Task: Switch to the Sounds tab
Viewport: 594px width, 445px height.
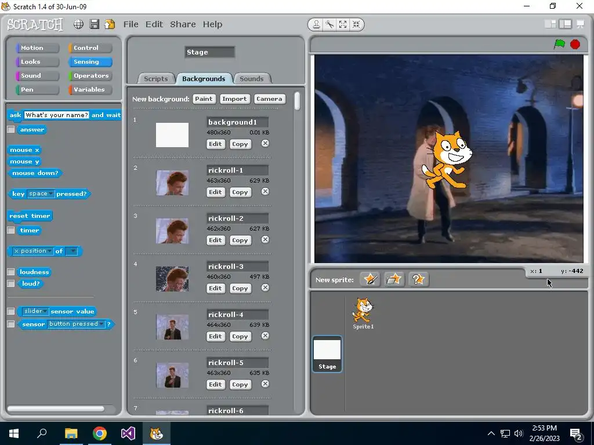Action: (252, 79)
